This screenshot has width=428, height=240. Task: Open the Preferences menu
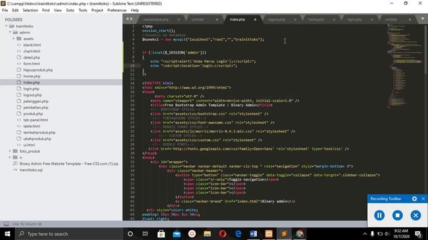coord(117,10)
